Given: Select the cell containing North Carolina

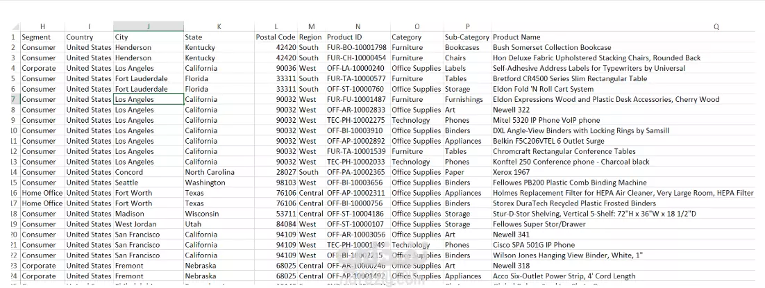Looking at the screenshot, I should 219,172.
